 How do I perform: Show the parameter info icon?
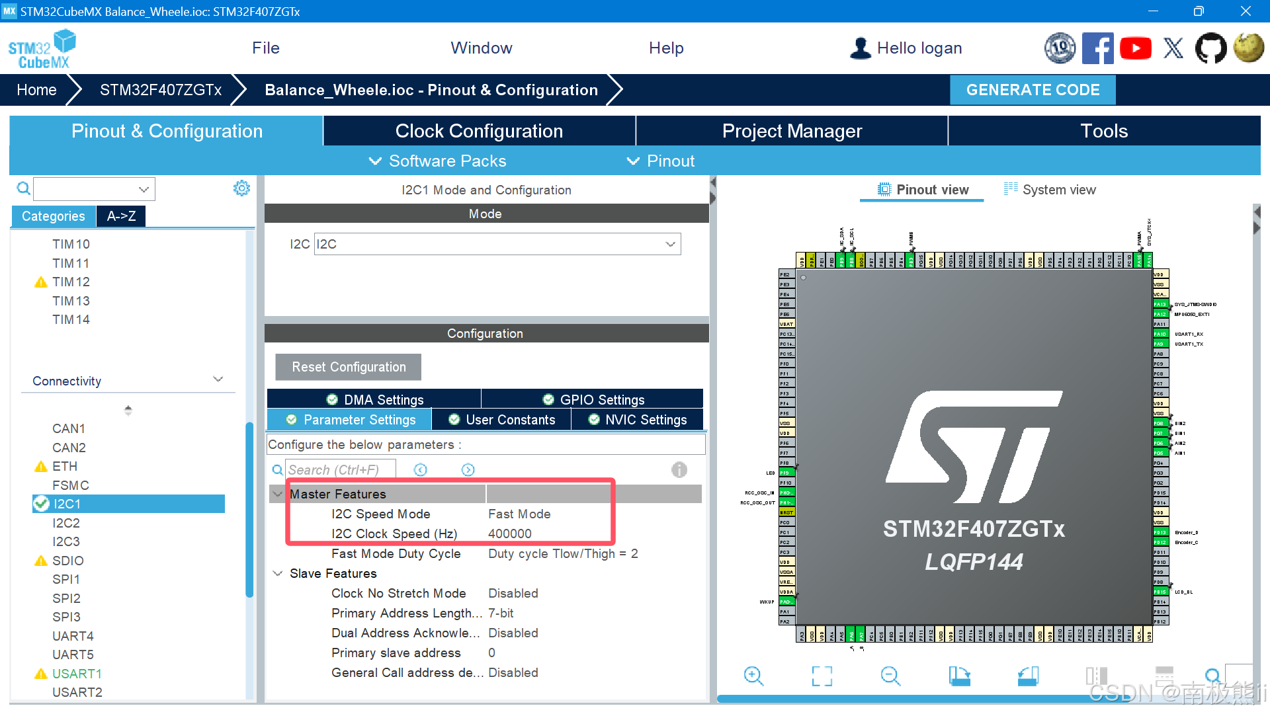click(x=679, y=469)
